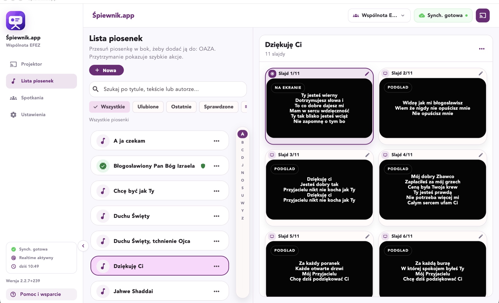Edit Slajd 6/11 with the pencil icon

click(x=481, y=236)
